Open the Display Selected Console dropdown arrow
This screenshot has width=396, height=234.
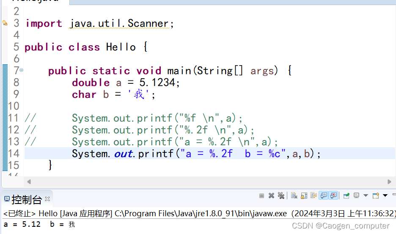tap(366, 195)
